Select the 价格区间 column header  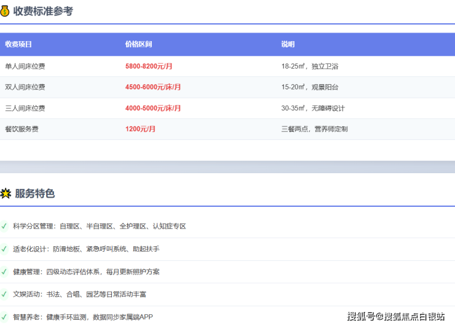138,44
